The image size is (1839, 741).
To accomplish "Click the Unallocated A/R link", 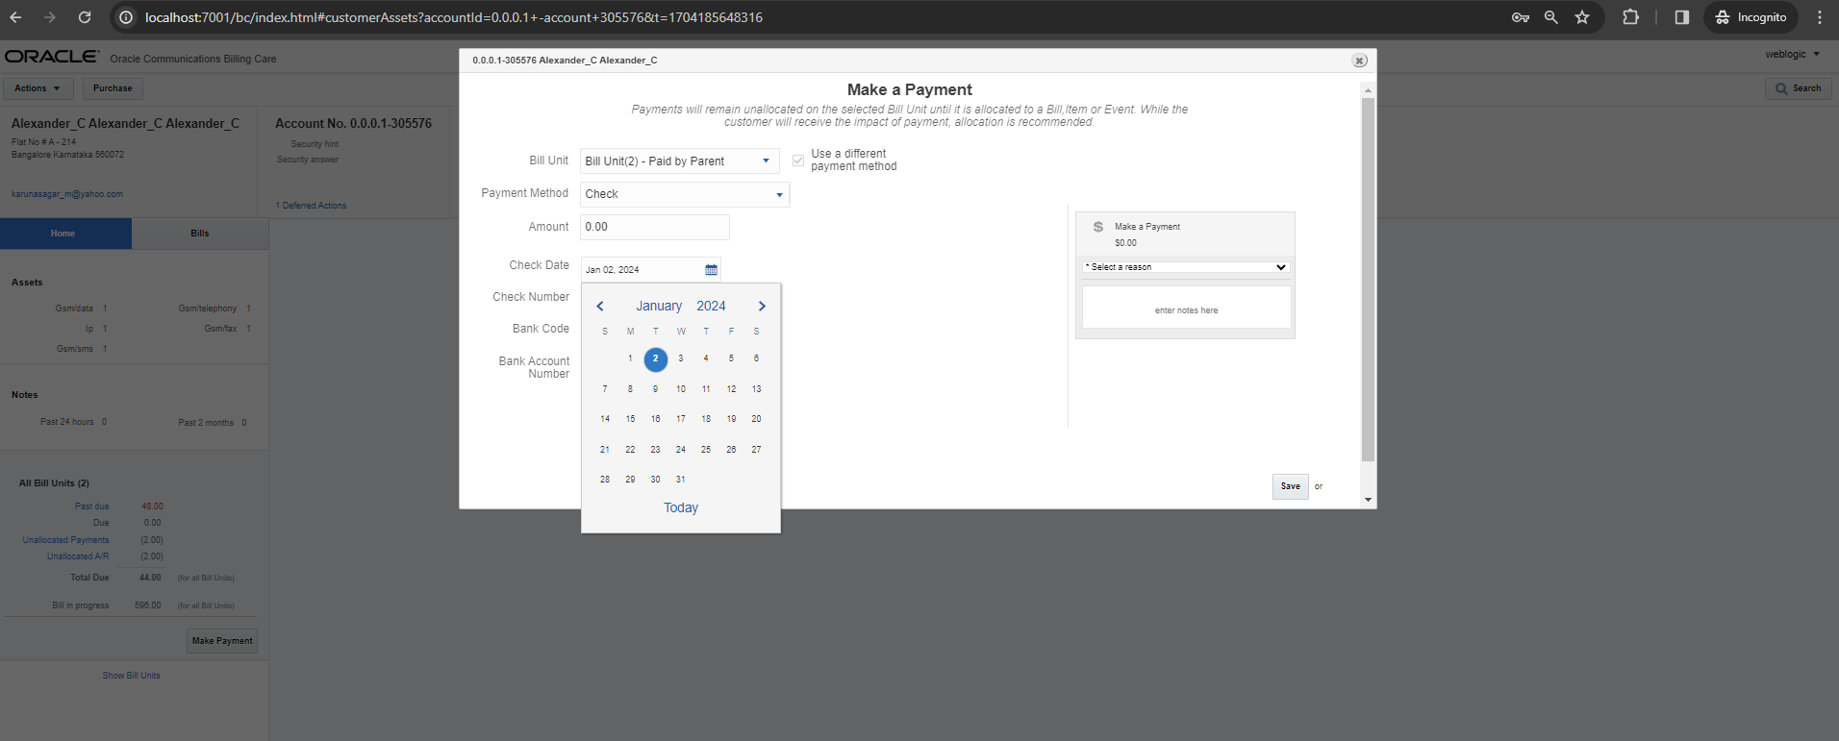I will point(78,556).
